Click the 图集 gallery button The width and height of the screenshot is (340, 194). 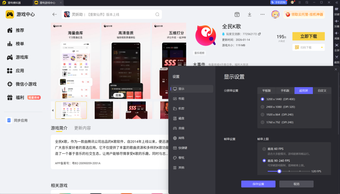pos(118,95)
